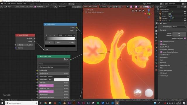Image resolution: width=187 pixels, height=105 pixels.
Task: Expand the Depth of Field panel
Action: coord(164,47)
